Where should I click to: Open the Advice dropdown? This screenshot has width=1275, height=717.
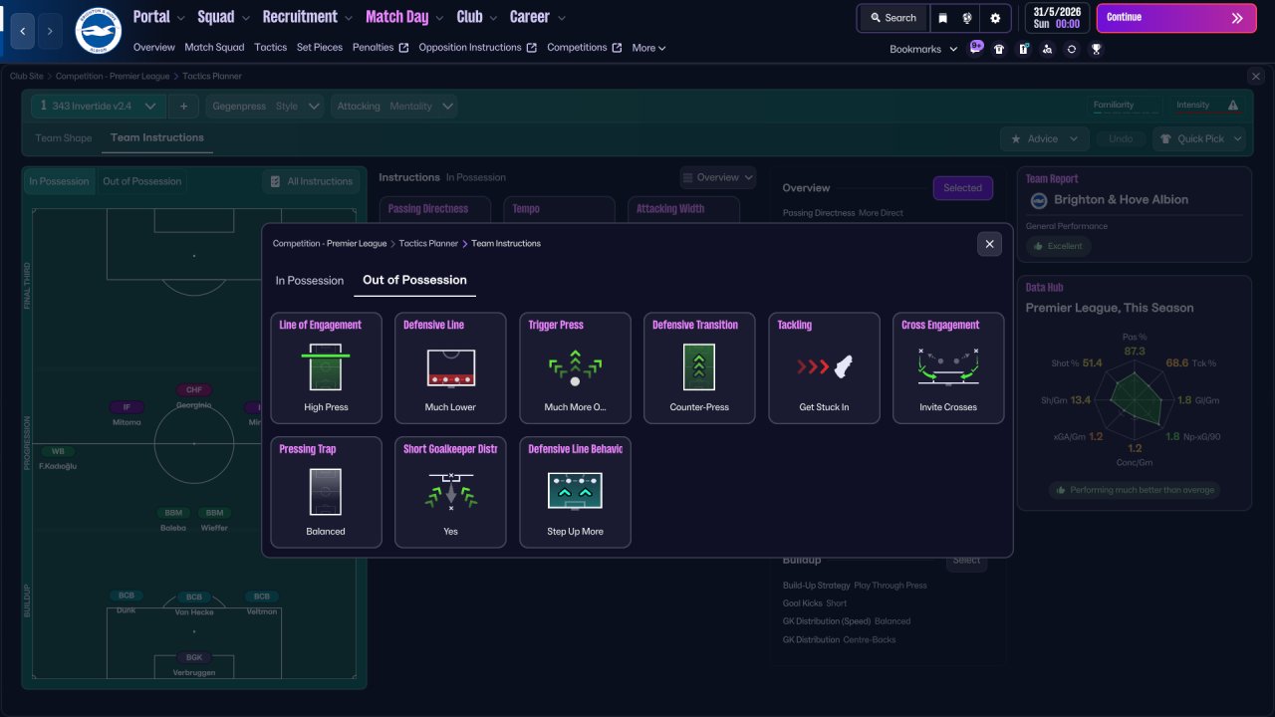pos(1044,138)
